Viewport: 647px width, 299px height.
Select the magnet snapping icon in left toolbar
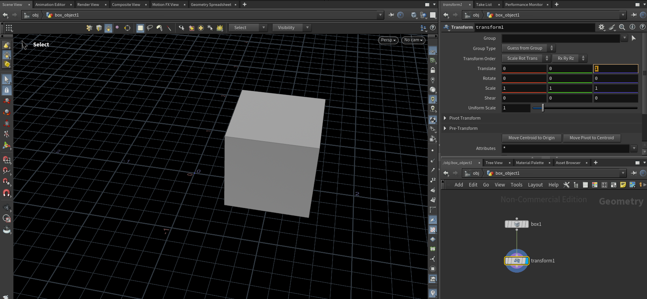point(7,193)
